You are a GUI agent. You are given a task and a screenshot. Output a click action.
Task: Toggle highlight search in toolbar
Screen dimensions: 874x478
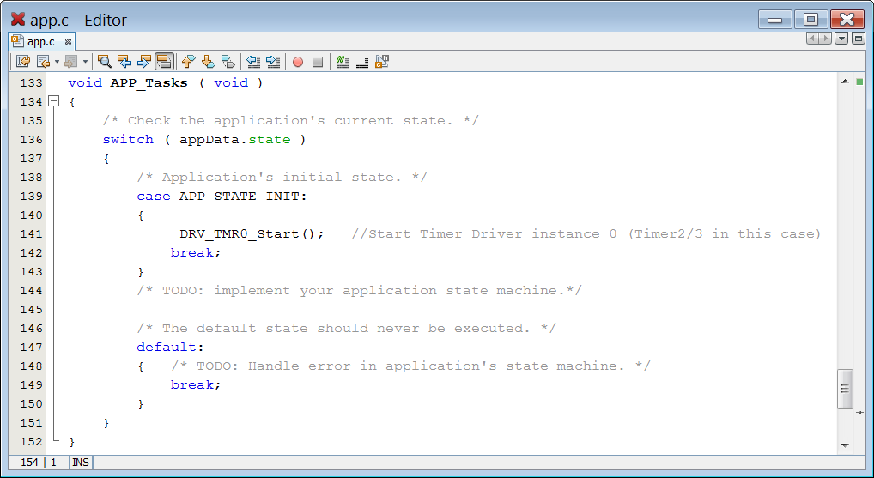pos(164,62)
